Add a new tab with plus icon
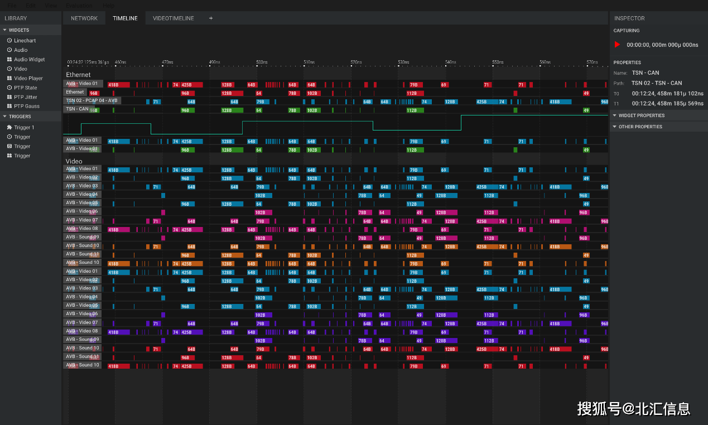 click(211, 18)
